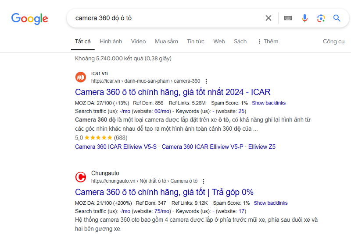Click the icar.vn orange favicon
This screenshot has height=234, width=351.
coord(81,77)
